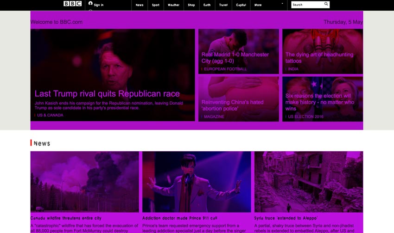
Task: Open Real Madrid 1-0 Manchester City story
Action: [235, 58]
